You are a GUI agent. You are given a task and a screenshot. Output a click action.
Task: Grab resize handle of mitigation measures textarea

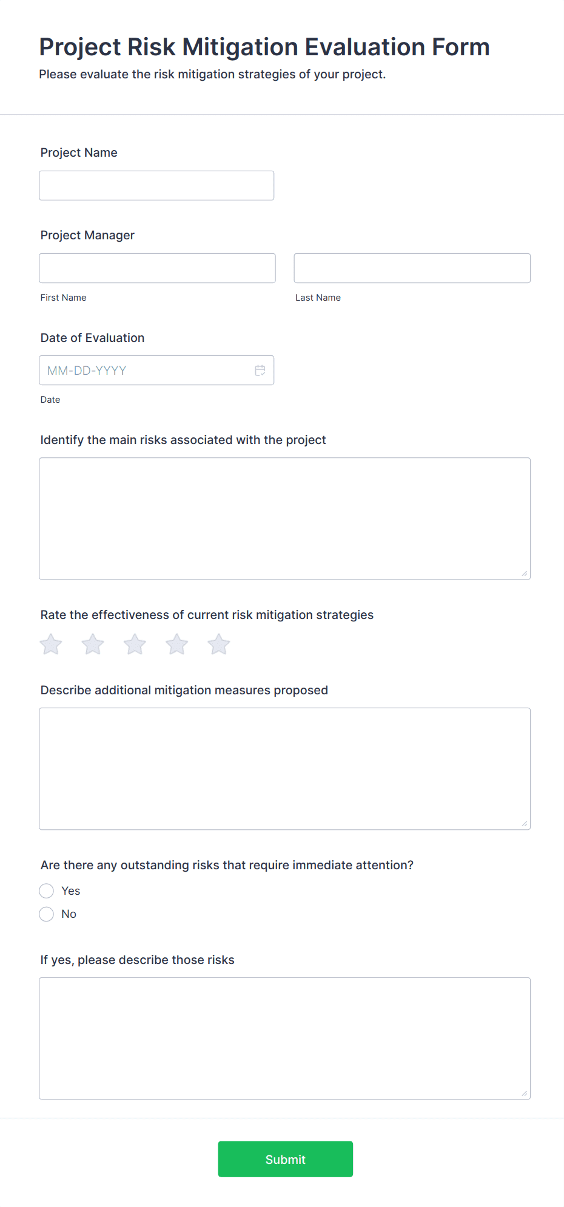click(x=525, y=824)
